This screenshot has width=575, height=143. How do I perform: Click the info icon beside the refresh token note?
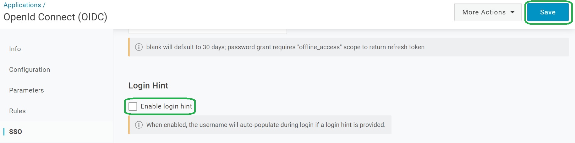(x=139, y=47)
